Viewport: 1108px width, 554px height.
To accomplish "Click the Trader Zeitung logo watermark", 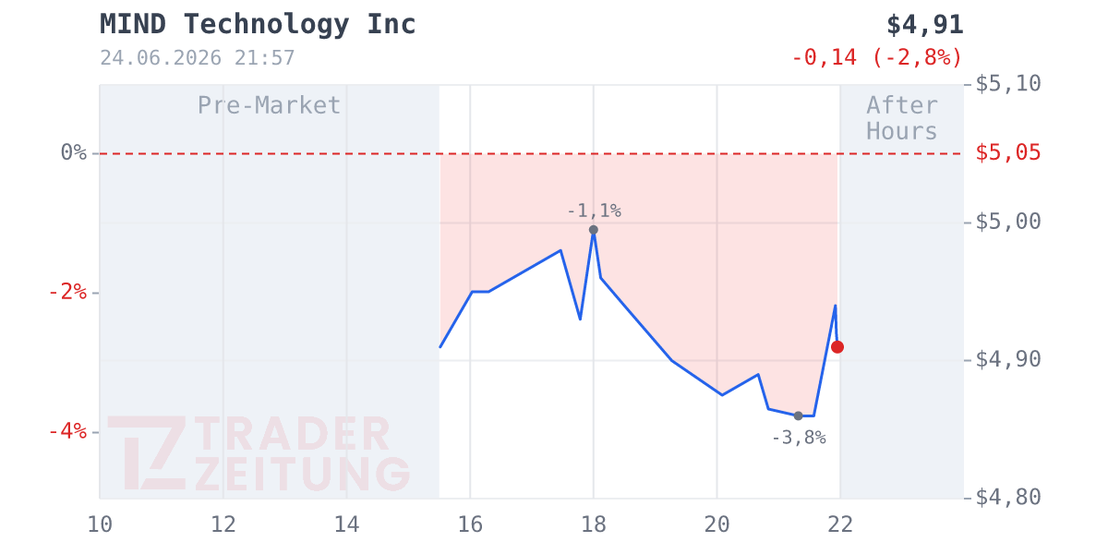I will click(259, 453).
